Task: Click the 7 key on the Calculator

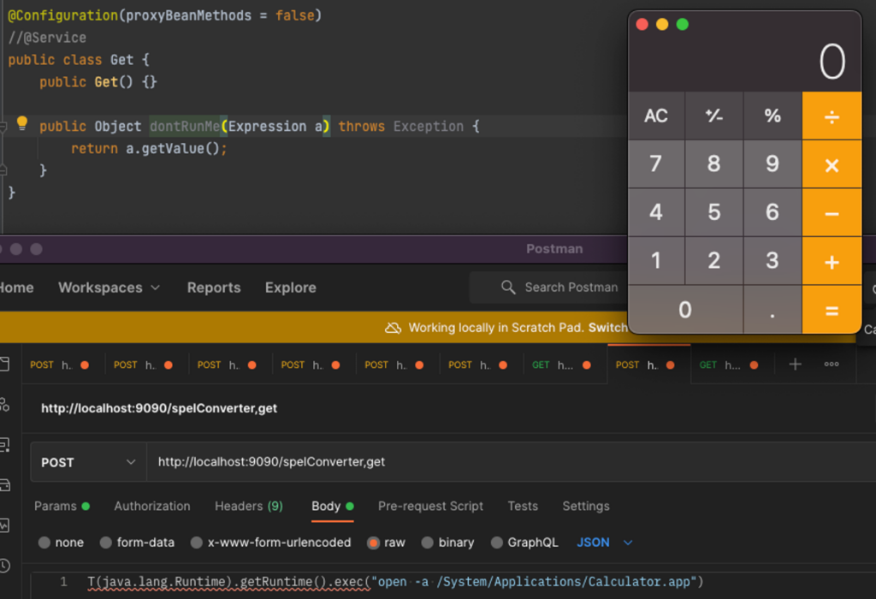Action: tap(656, 164)
